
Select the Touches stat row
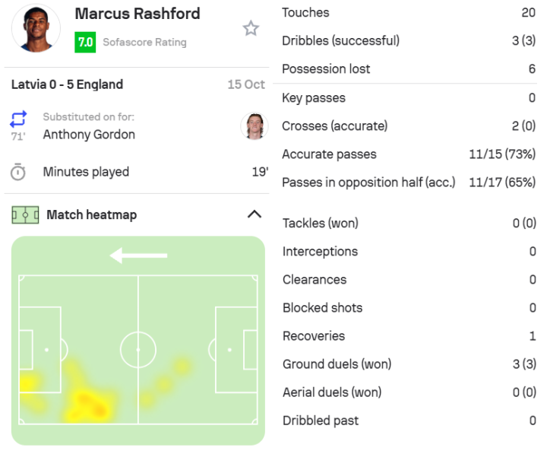(409, 13)
